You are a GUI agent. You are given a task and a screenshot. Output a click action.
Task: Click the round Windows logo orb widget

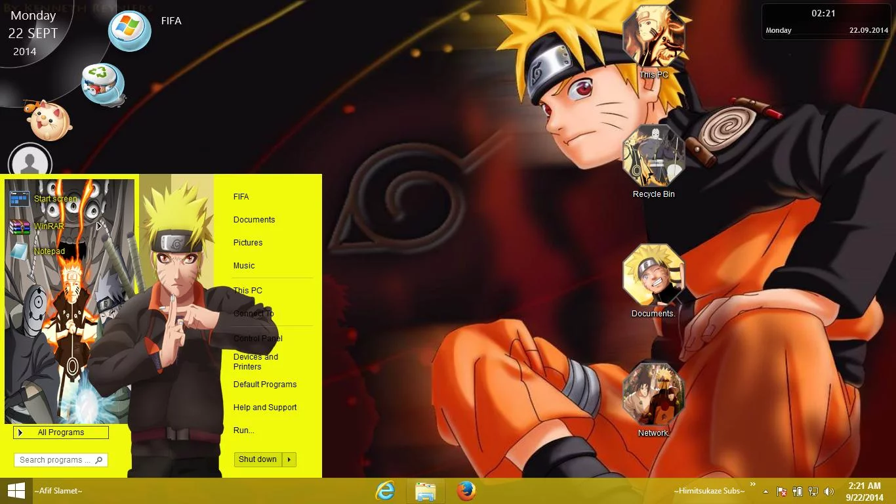coord(129,31)
